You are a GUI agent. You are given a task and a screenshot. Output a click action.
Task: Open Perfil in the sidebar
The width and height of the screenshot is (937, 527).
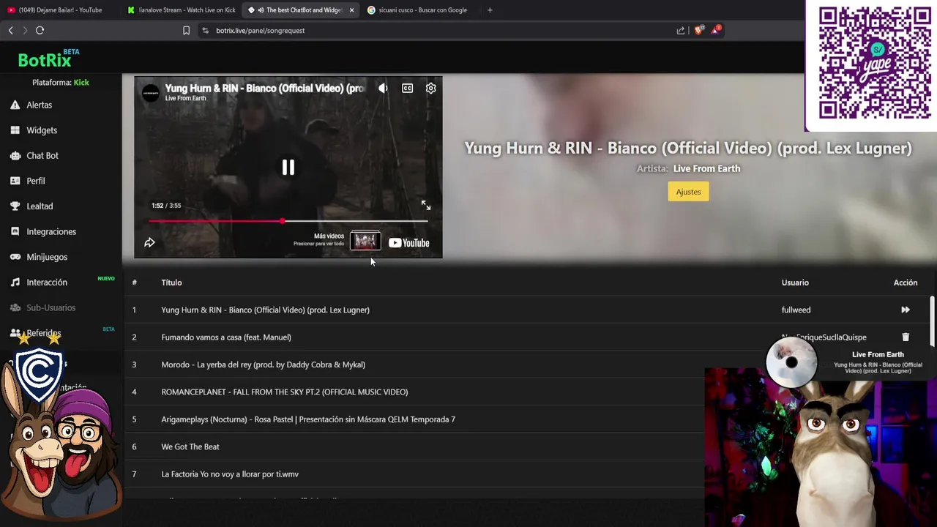point(36,181)
